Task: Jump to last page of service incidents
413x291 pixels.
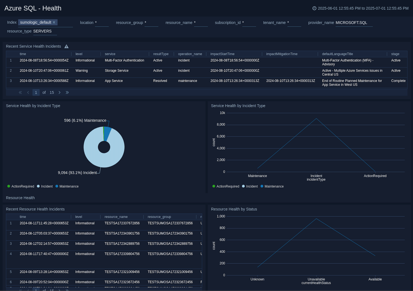Action: [x=67, y=93]
